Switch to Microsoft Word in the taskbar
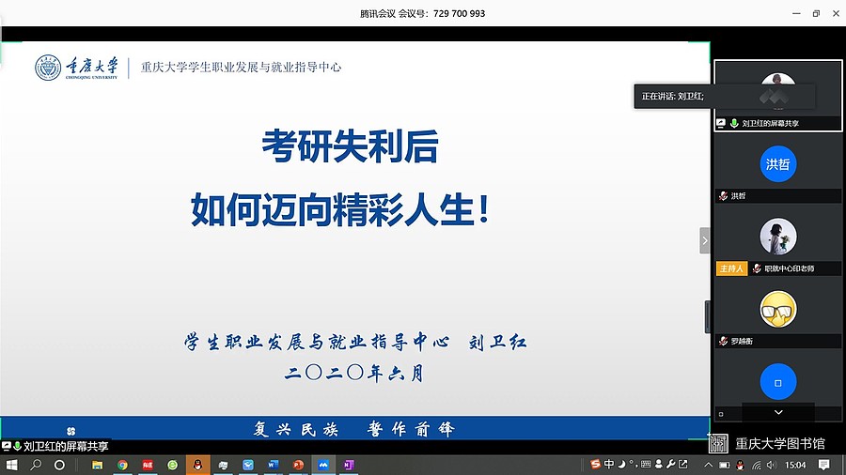Image resolution: width=846 pixels, height=475 pixels. [274, 465]
